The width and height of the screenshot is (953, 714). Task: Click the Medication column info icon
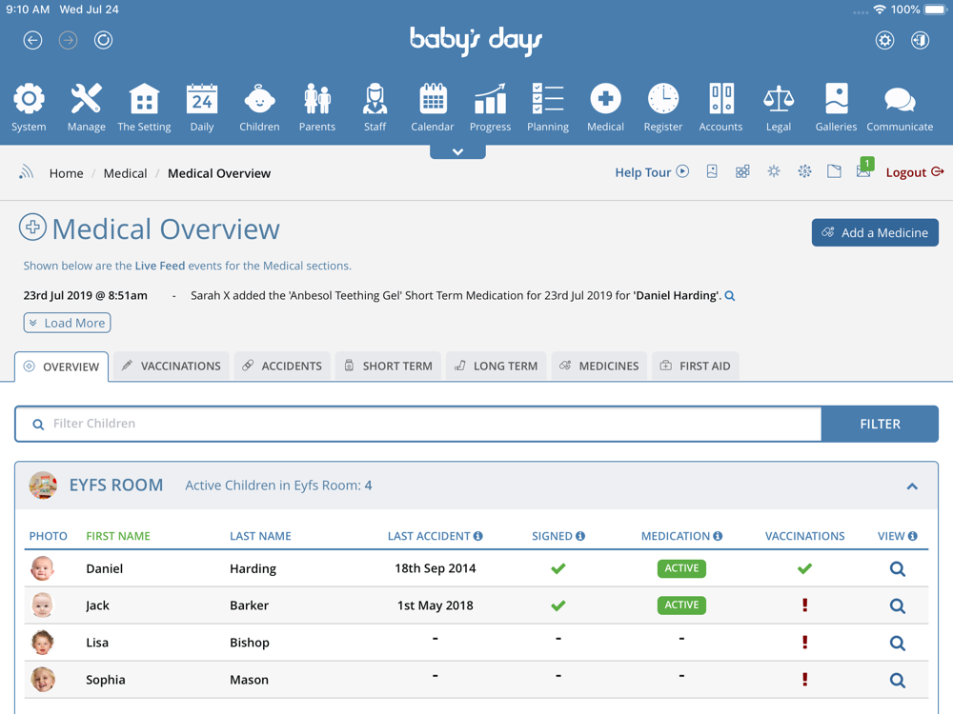(718, 536)
